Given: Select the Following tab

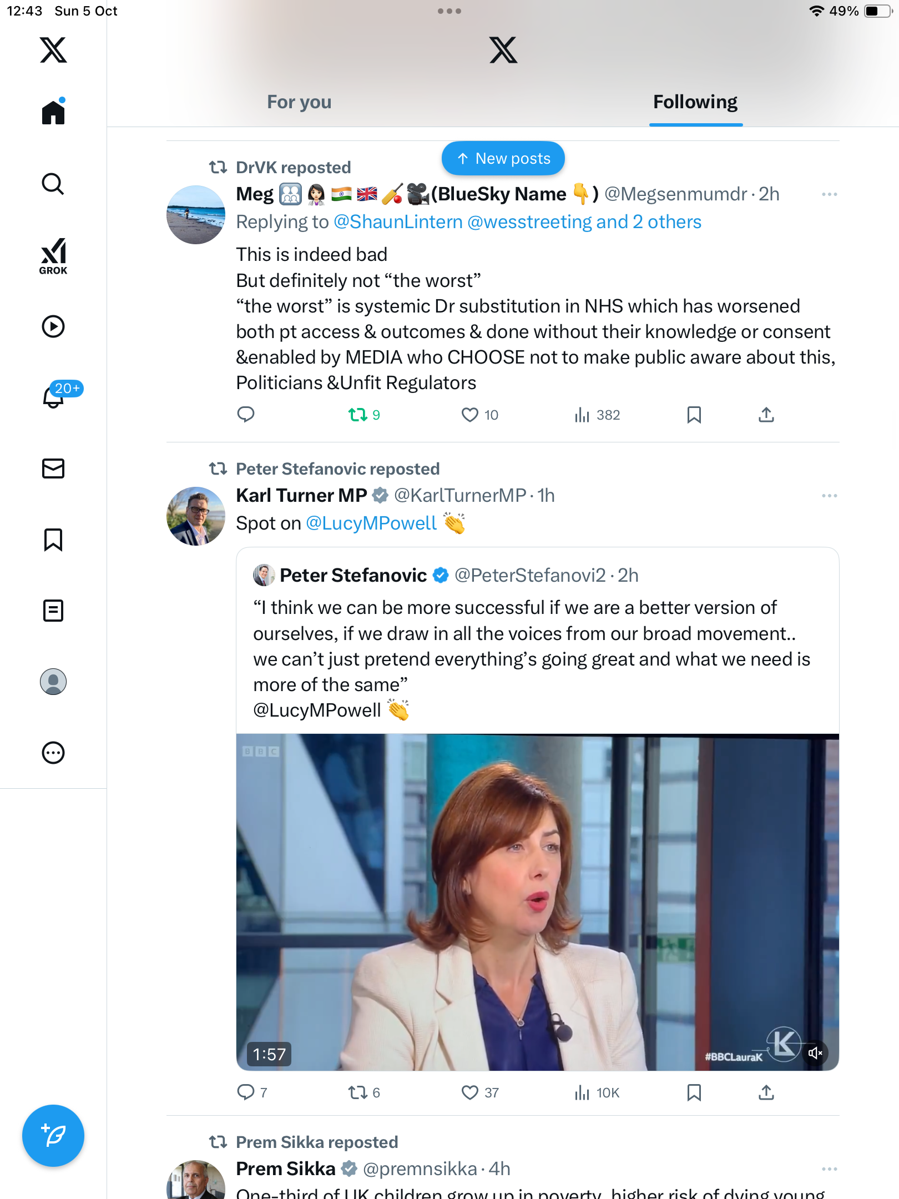Looking at the screenshot, I should coord(695,102).
